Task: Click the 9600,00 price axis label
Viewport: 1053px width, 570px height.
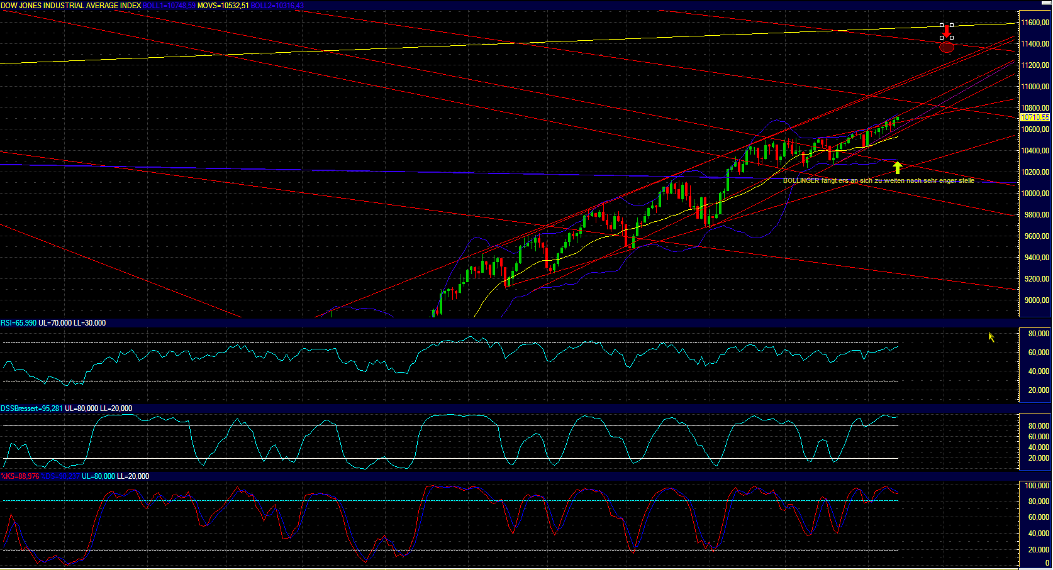Action: point(1037,236)
